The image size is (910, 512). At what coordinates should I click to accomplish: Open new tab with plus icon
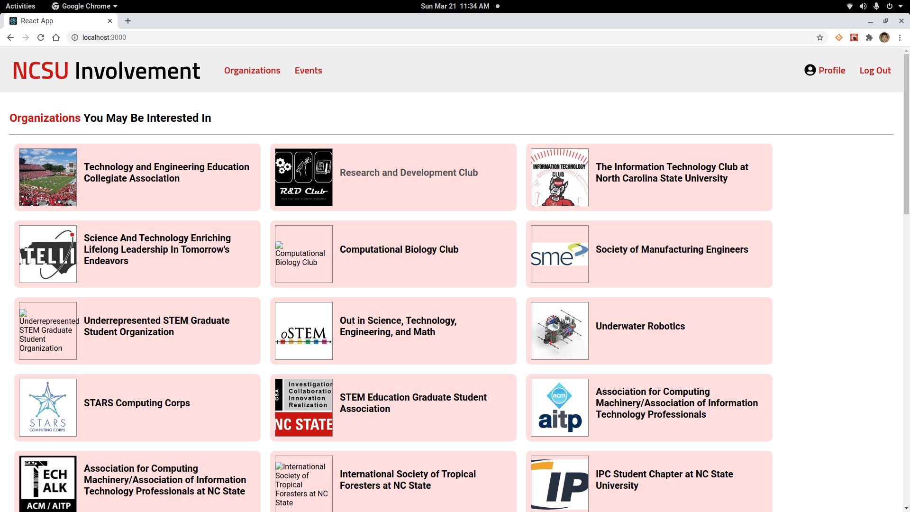click(128, 21)
